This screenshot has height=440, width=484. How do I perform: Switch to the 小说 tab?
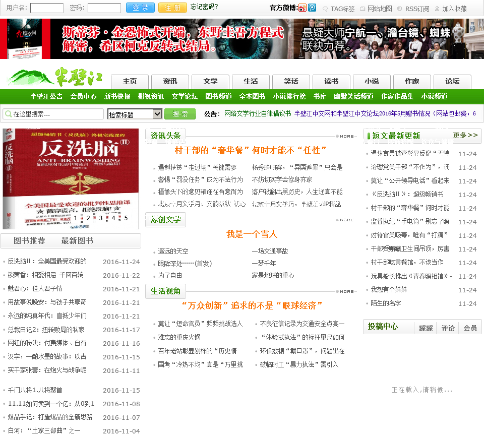pyautogui.click(x=372, y=82)
